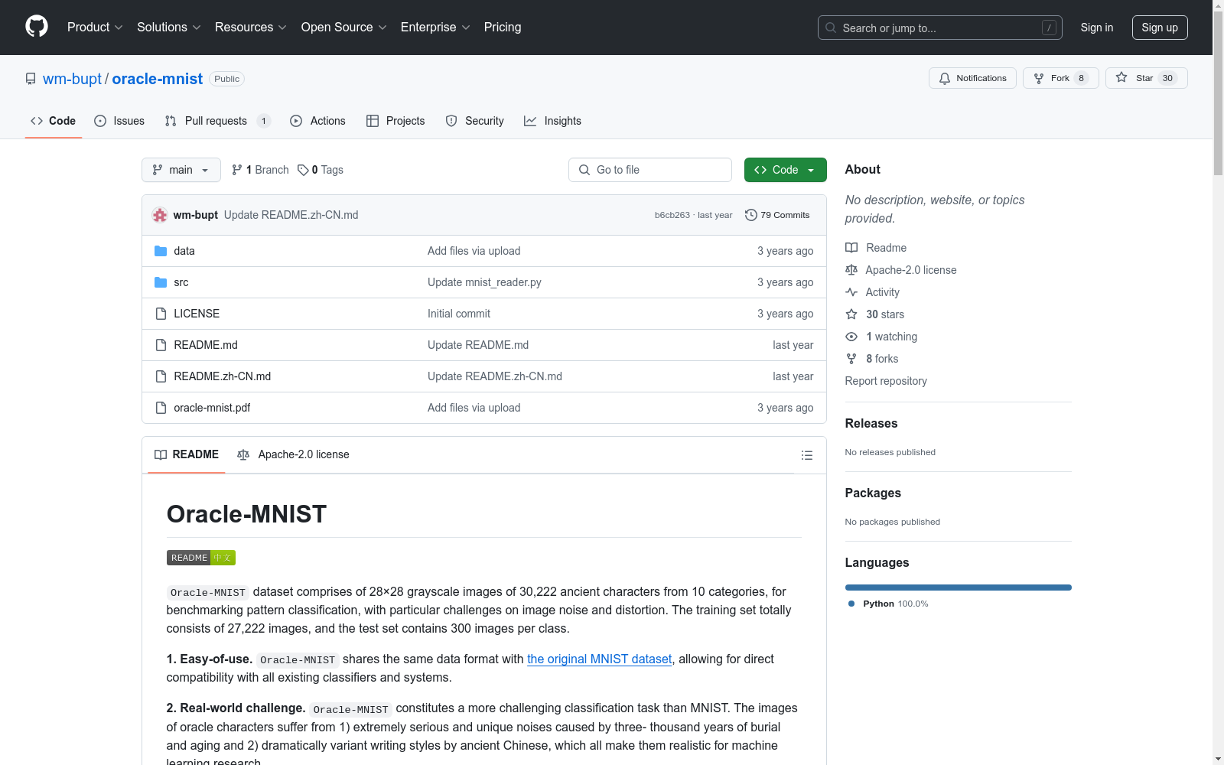The width and height of the screenshot is (1224, 765).
Task: Open the Projects tab
Action: (x=396, y=121)
